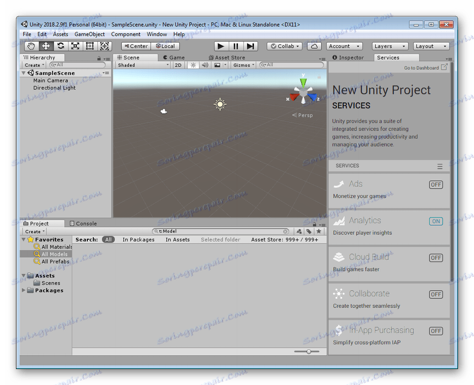Open the Layout dropdown
Image resolution: width=474 pixels, height=385 pixels.
(x=432, y=46)
